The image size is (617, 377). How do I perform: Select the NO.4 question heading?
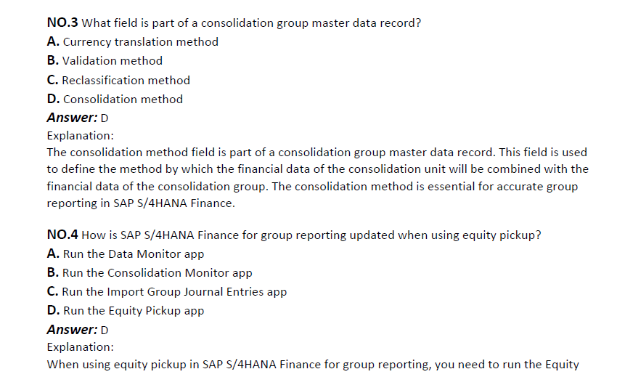click(x=62, y=235)
